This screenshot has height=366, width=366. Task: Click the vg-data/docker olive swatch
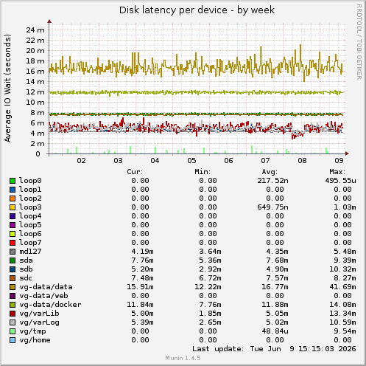(x=13, y=305)
